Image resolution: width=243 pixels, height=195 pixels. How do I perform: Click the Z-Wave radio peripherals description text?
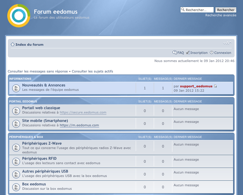coord(76,150)
